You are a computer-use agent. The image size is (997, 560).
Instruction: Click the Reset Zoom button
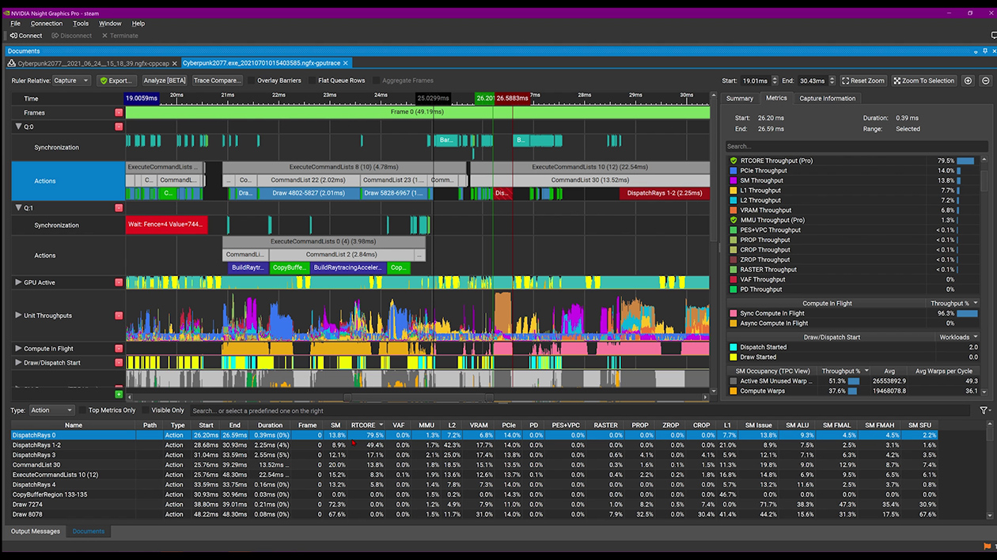[x=862, y=81]
